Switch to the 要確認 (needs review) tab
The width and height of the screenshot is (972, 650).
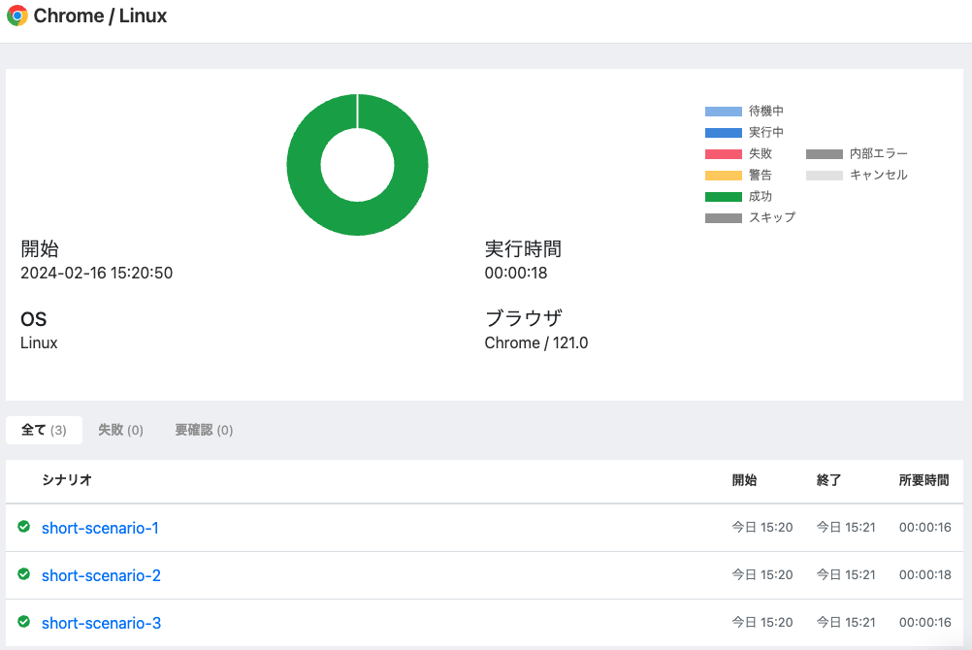pyautogui.click(x=204, y=430)
